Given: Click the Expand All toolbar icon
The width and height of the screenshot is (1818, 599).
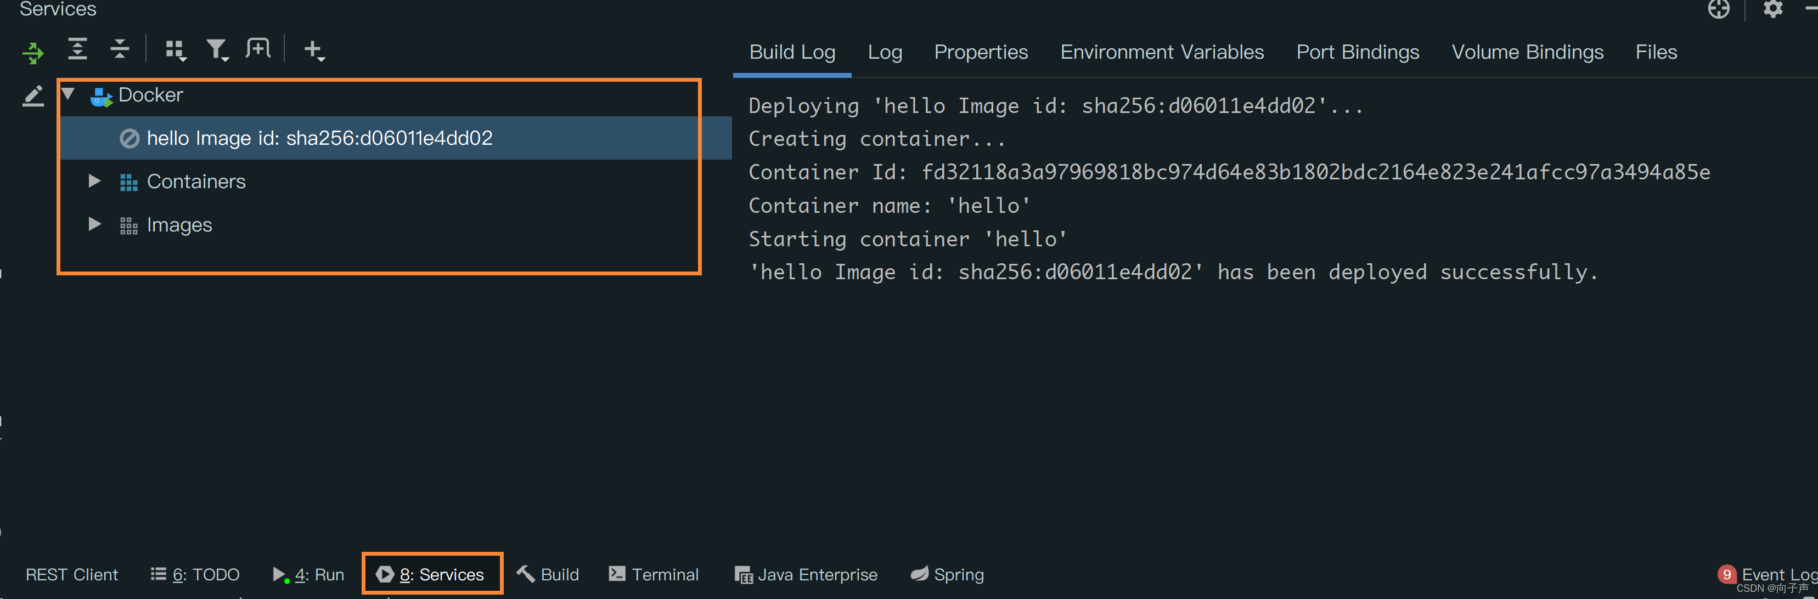Looking at the screenshot, I should (77, 49).
